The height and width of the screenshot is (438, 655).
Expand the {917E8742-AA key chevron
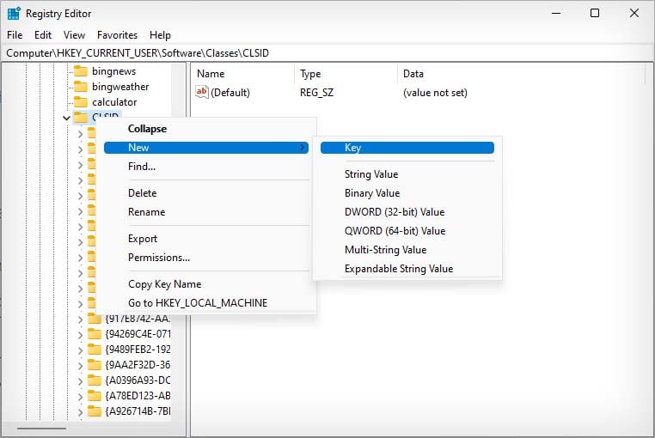click(x=80, y=319)
